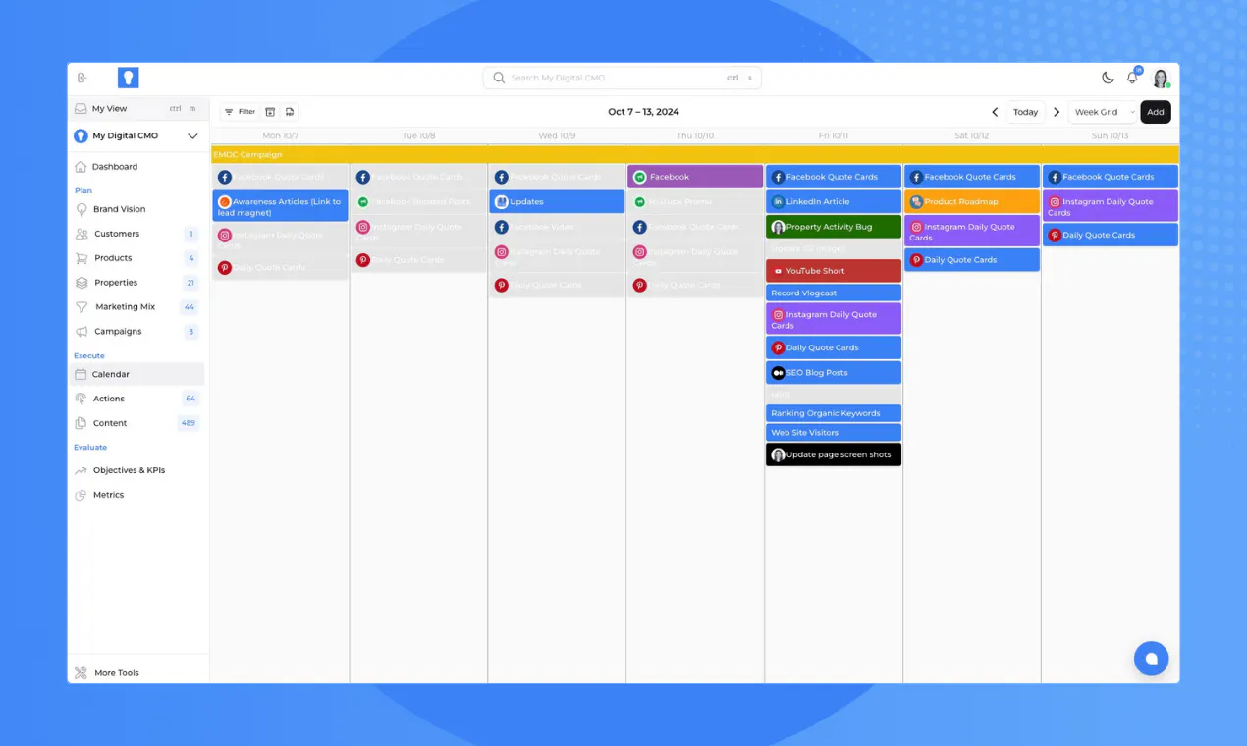Collapse the sidebar with the top-left icon
The image size is (1247, 746).
click(x=81, y=78)
